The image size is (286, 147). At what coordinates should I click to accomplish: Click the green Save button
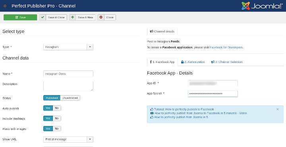click(20, 17)
